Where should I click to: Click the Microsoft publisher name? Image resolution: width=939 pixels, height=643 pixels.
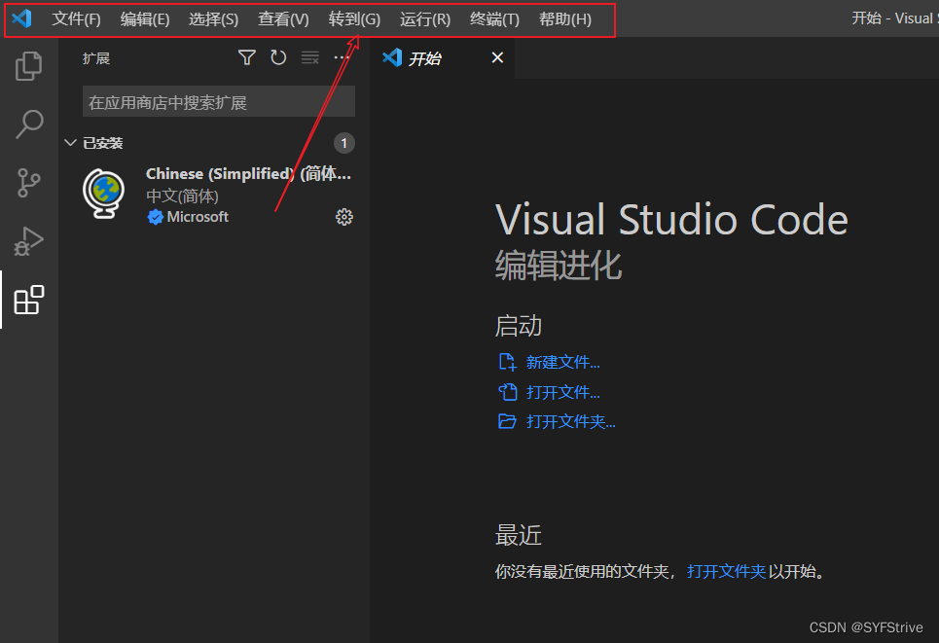click(198, 217)
